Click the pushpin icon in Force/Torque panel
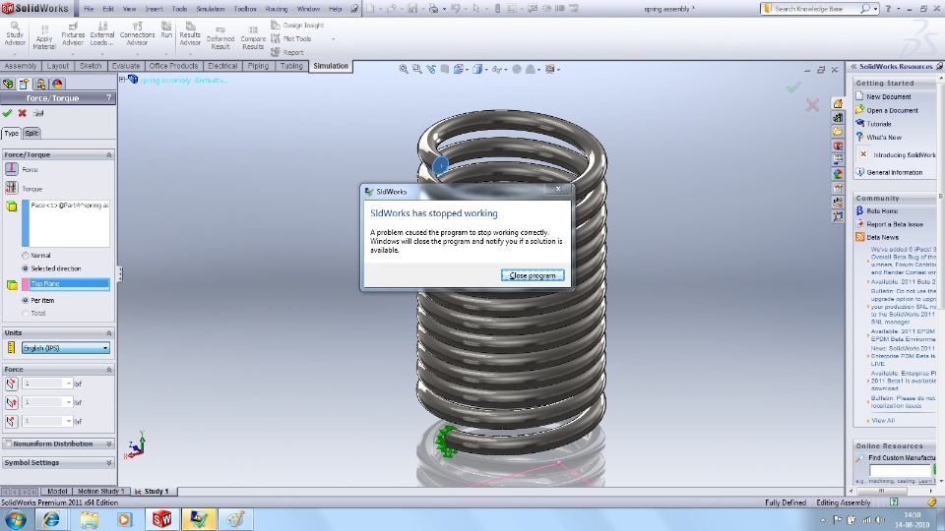Screen dimensions: 945x531 (x=38, y=112)
